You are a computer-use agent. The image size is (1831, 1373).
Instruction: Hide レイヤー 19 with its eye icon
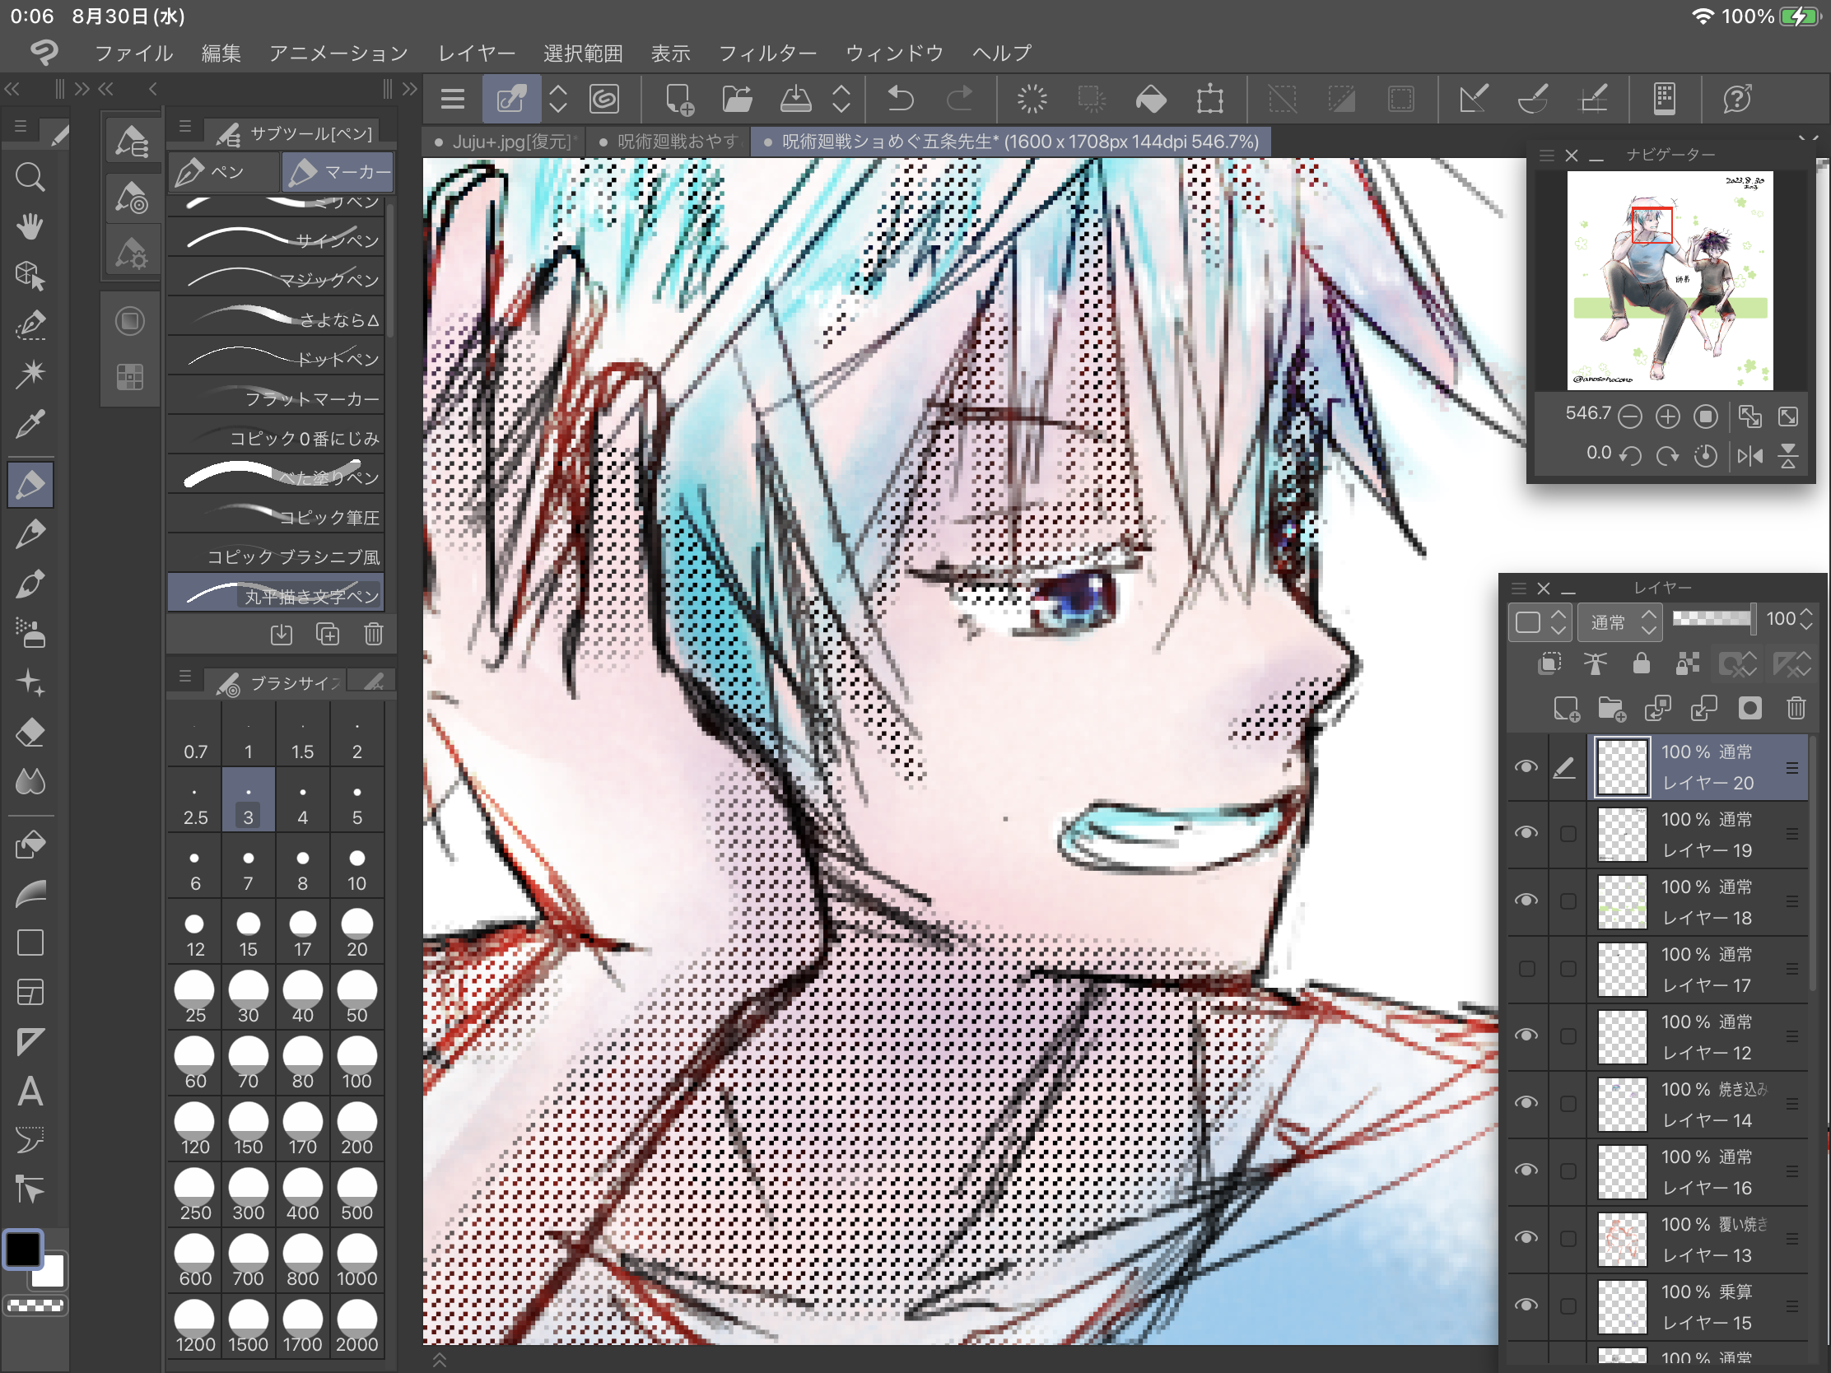[1526, 832]
